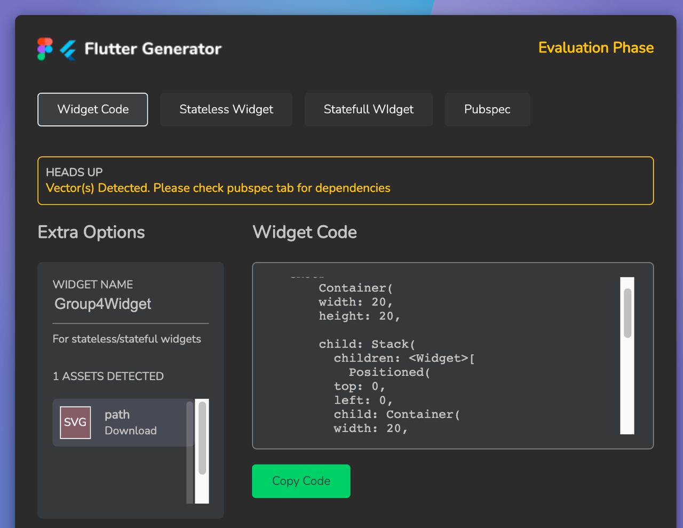Click the 'child: Container(' code line
Screen dimensions: 683x528
click(397, 414)
